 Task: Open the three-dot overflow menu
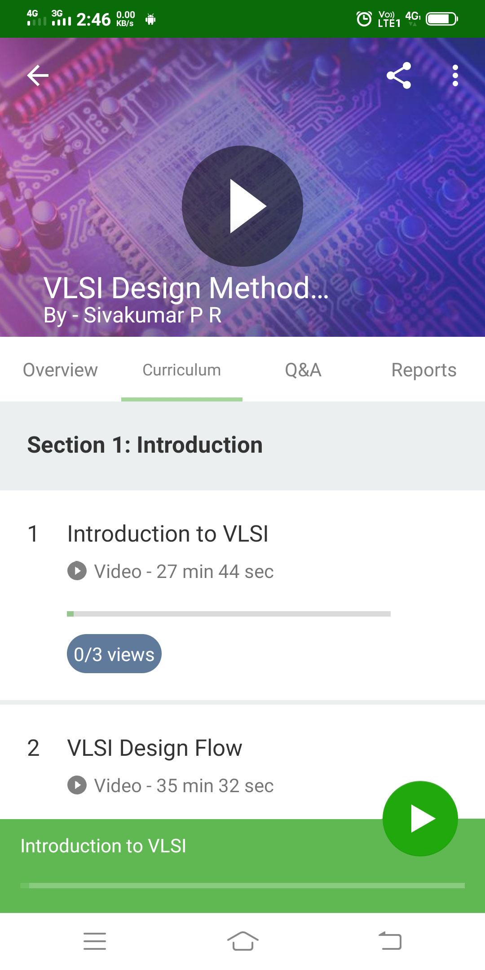455,75
